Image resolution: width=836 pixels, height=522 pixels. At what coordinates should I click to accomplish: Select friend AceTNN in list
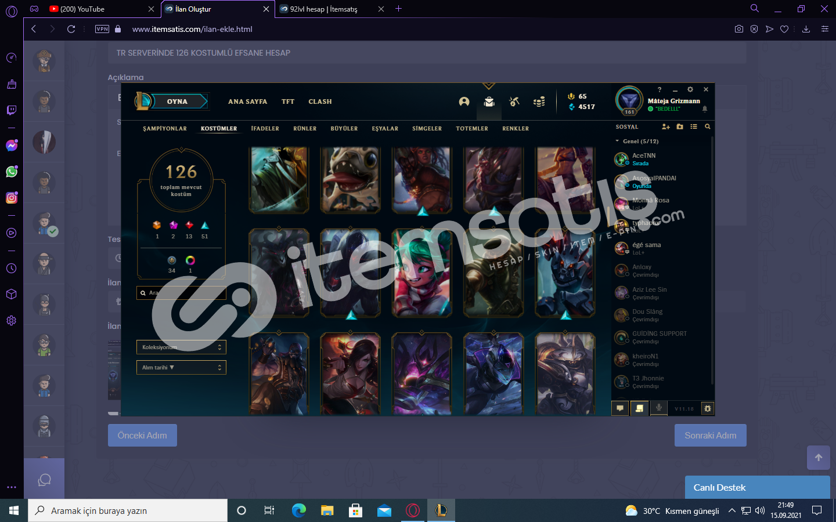click(x=661, y=159)
